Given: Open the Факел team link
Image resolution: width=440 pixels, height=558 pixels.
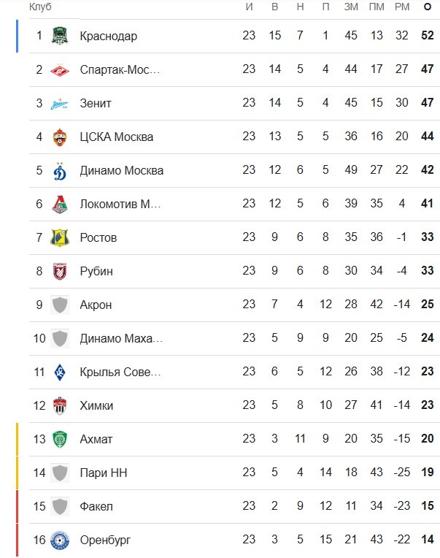Looking at the screenshot, I should (96, 507).
